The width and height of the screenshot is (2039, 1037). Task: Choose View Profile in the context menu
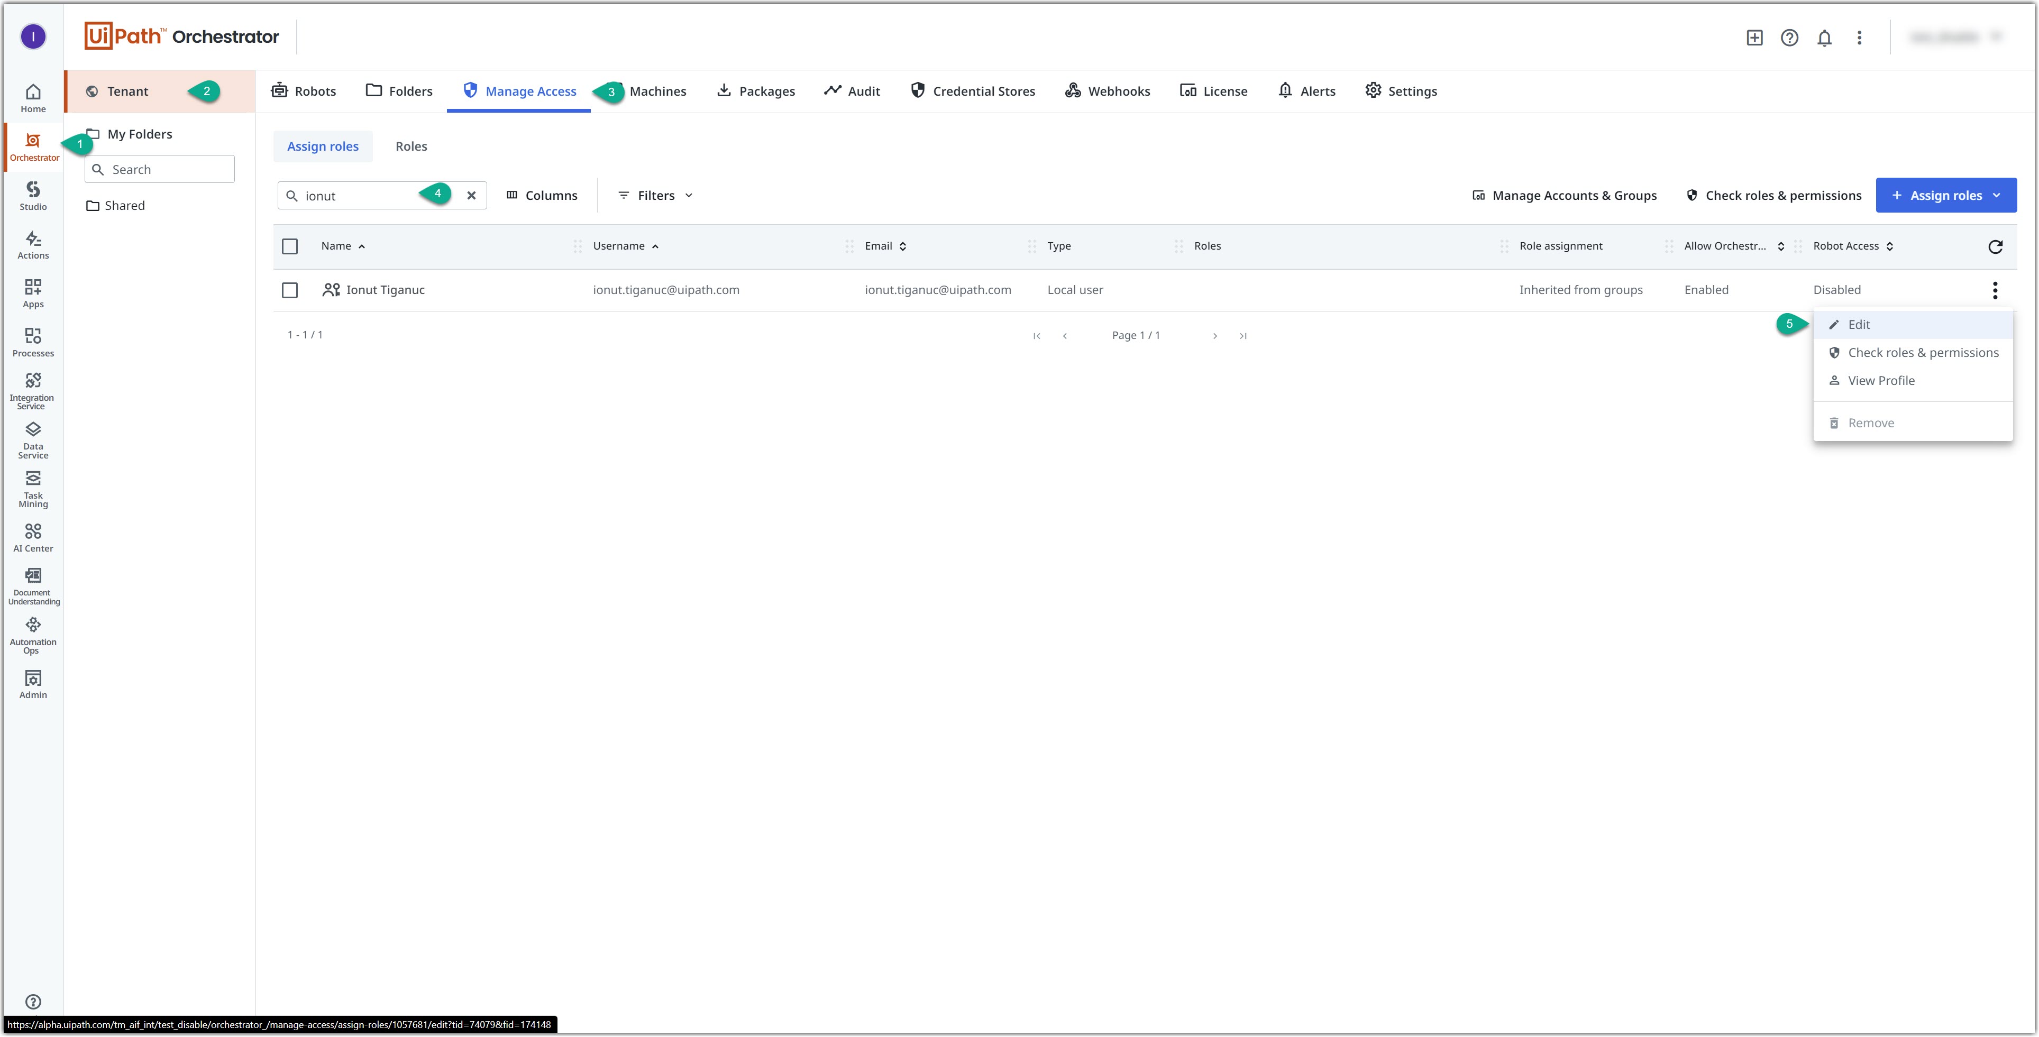point(1913,381)
